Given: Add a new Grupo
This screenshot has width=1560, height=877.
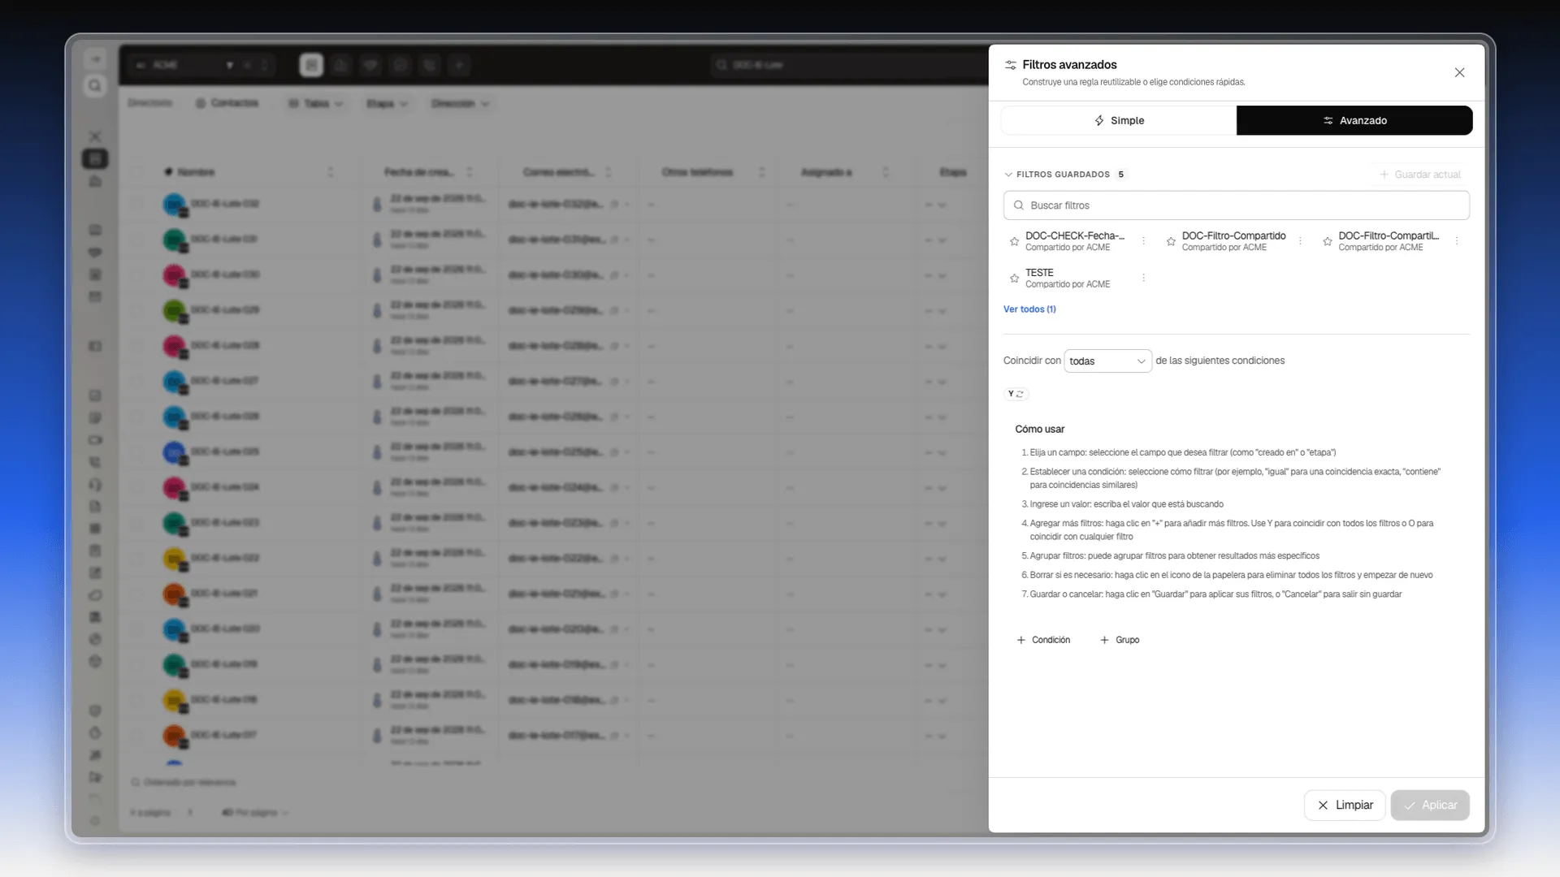Looking at the screenshot, I should [x=1120, y=640].
